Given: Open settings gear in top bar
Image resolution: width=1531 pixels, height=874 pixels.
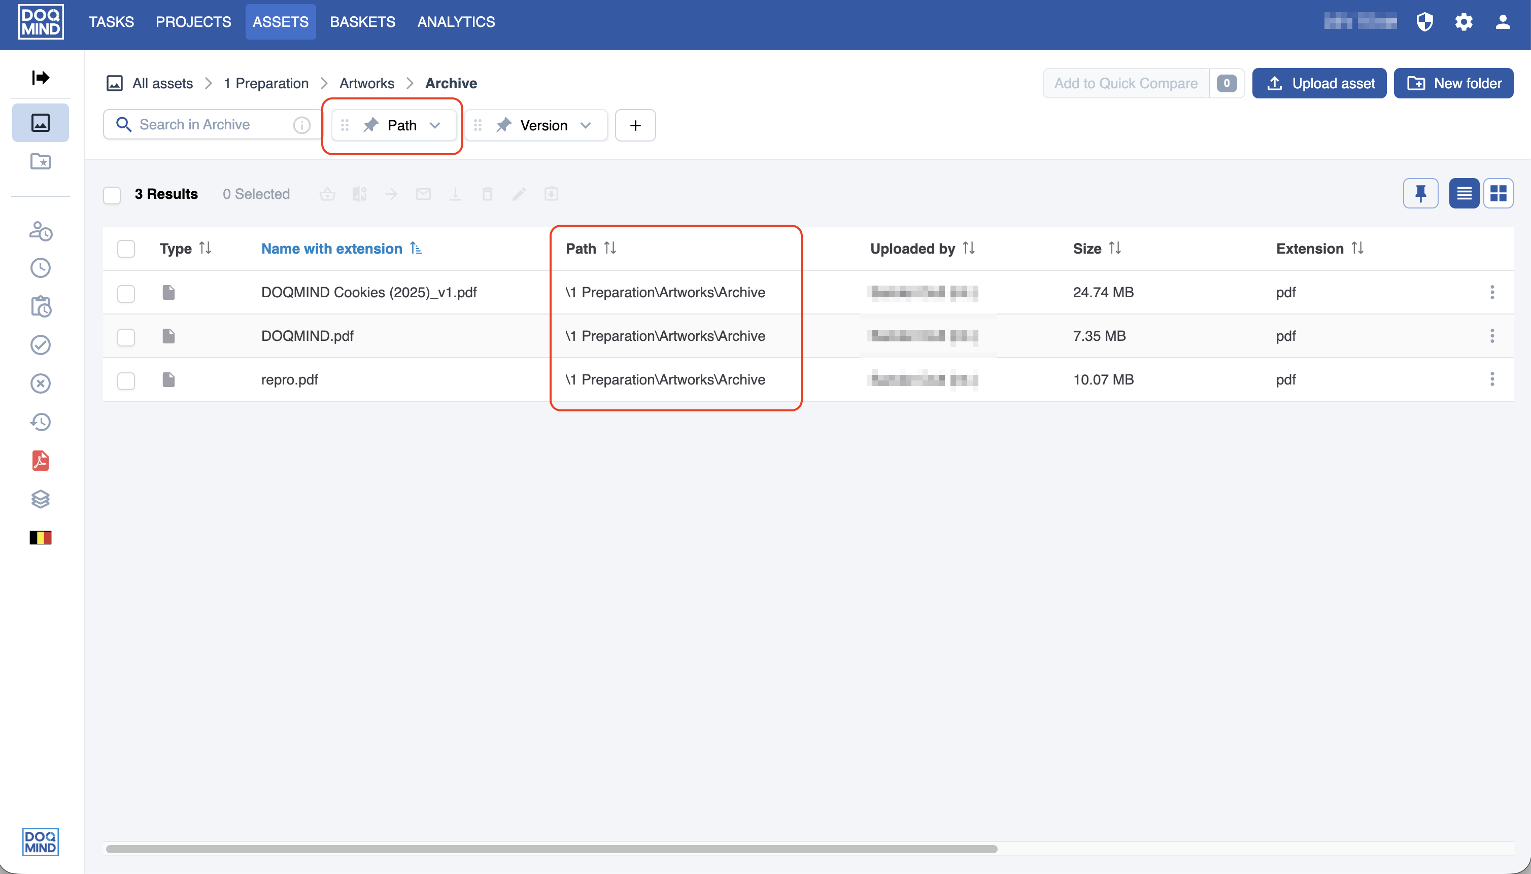Looking at the screenshot, I should tap(1463, 22).
